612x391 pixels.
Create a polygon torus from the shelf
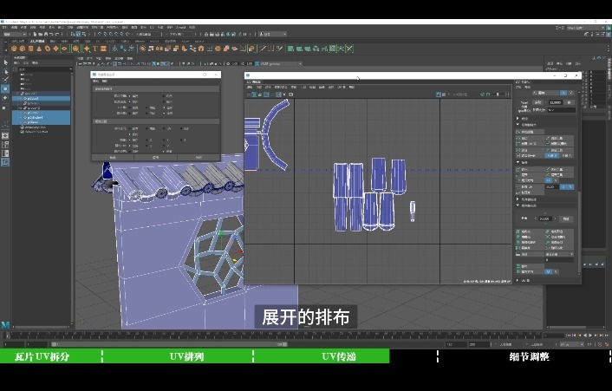coord(48,49)
